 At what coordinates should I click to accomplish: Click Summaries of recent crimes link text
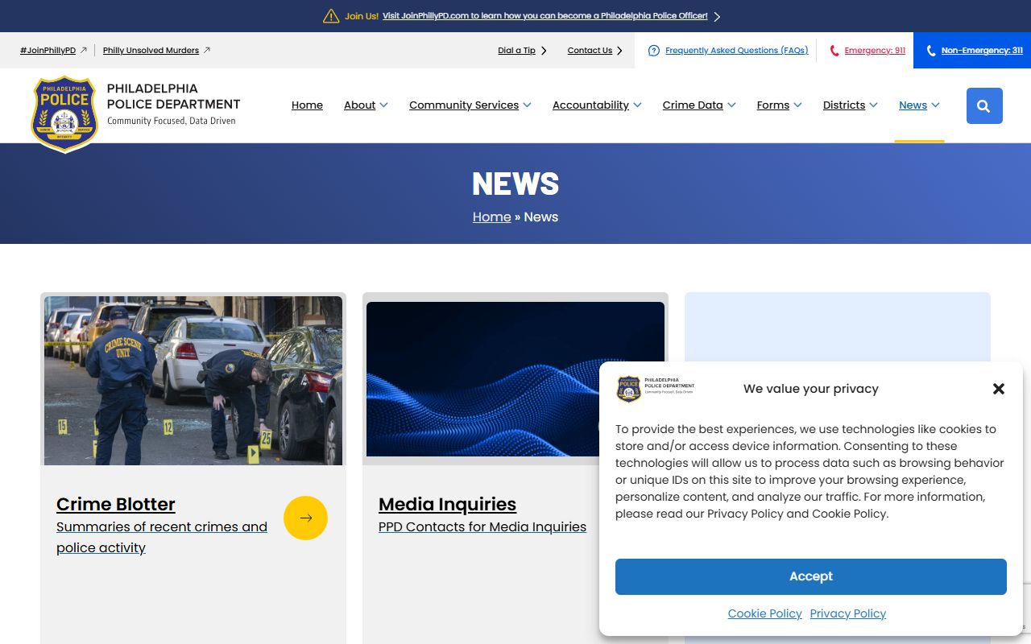click(162, 537)
